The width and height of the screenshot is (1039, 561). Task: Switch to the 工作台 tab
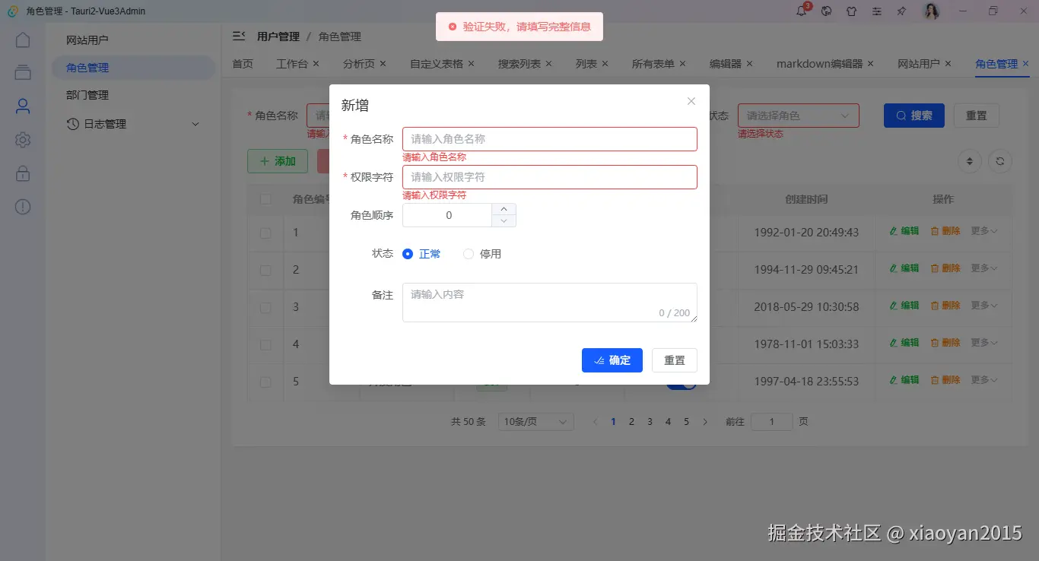[292, 64]
